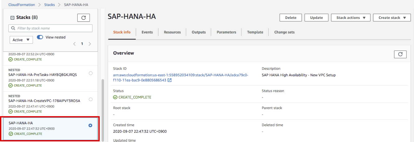Open the Template tab
This screenshot has height=142, width=414.
click(255, 32)
